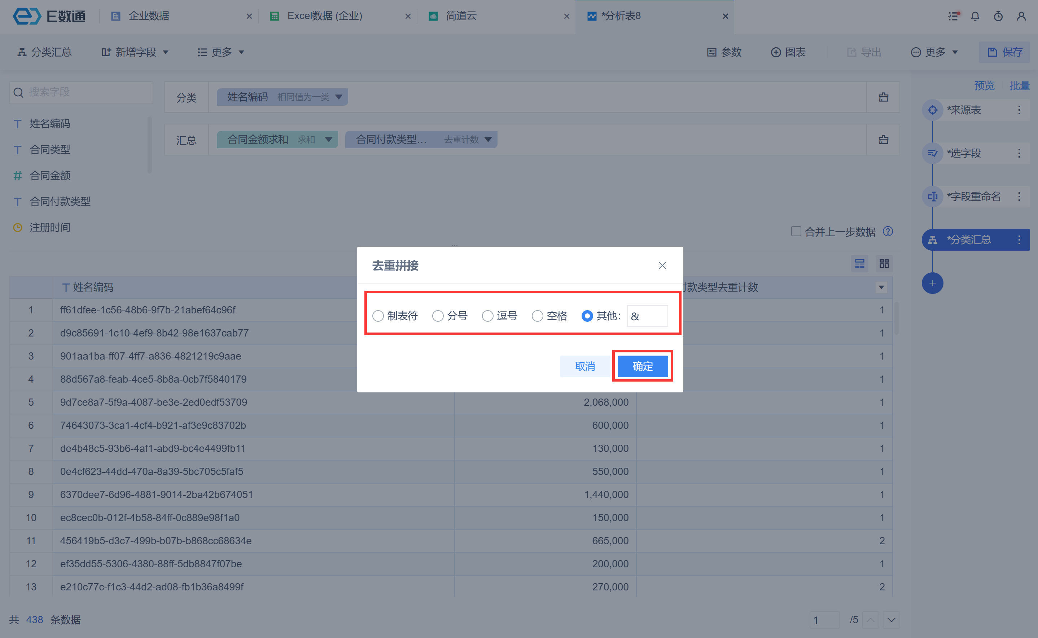The height and width of the screenshot is (638, 1038).
Task: Click the timer clock icon
Action: [x=998, y=16]
